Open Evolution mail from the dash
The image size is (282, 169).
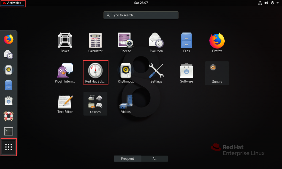pyautogui.click(x=9, y=54)
